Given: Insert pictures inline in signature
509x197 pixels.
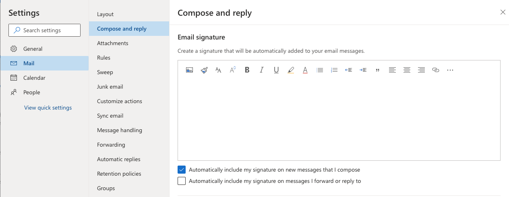Looking at the screenshot, I should 189,70.
